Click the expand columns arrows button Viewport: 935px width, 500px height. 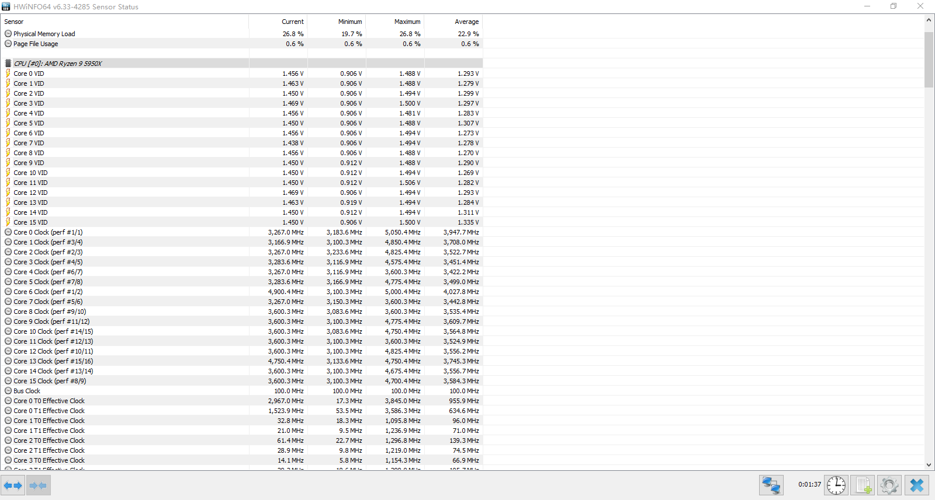coord(13,485)
